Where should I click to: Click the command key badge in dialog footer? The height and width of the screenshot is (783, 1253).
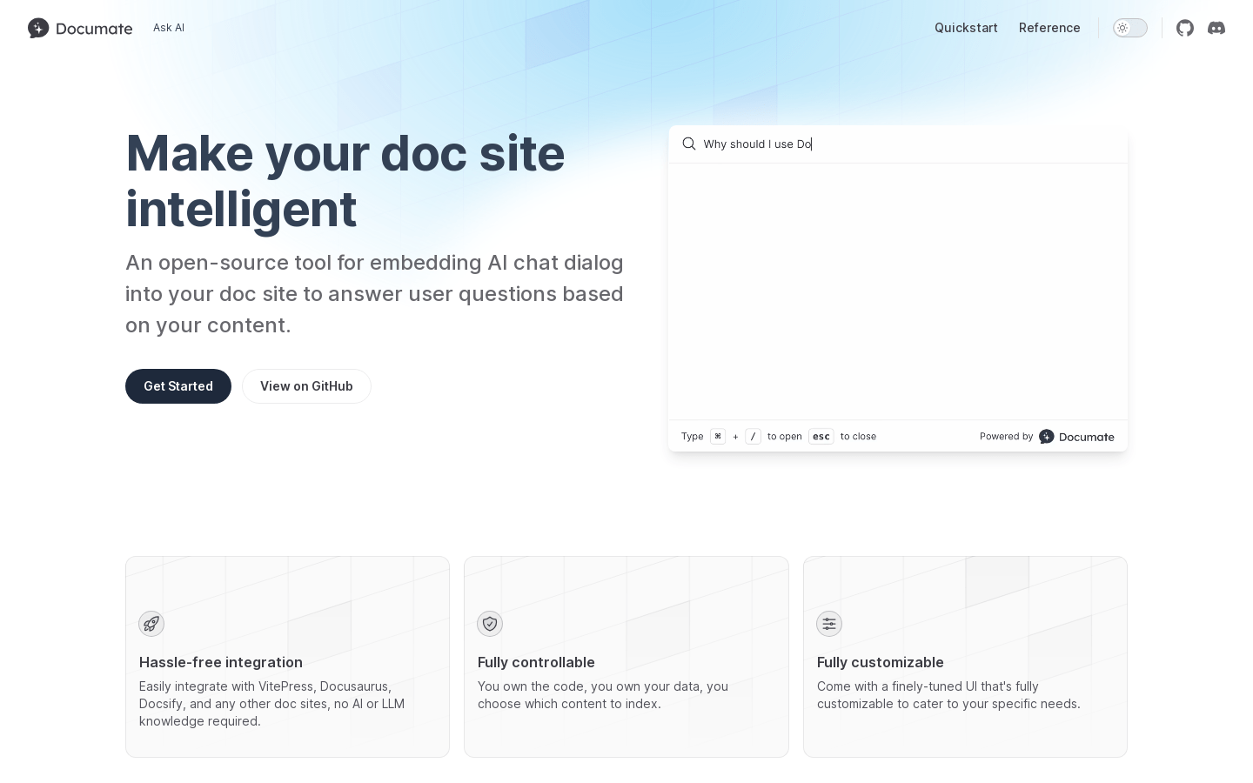718,437
